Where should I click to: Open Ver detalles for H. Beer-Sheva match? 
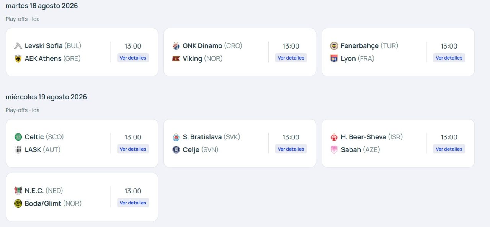point(449,149)
